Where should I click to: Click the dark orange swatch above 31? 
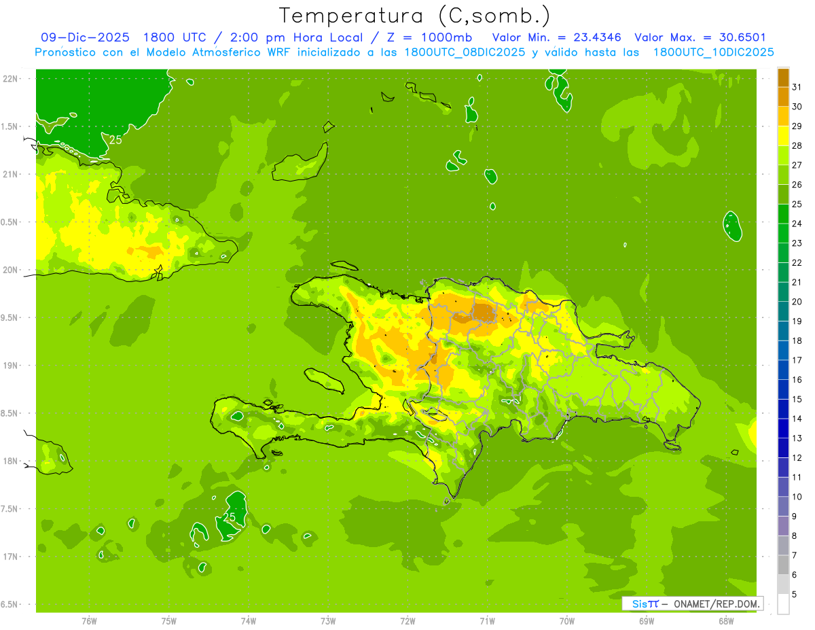pos(783,77)
